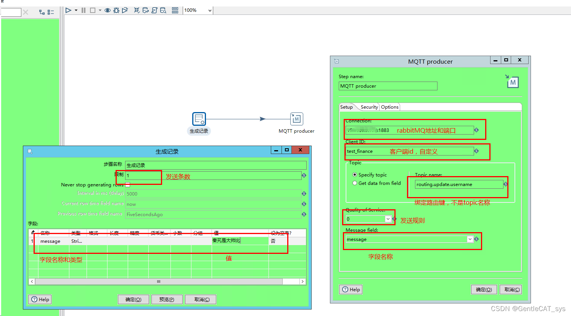The height and width of the screenshot is (316, 571).
Task: Open the Quality of Service combo box
Action: click(388, 219)
